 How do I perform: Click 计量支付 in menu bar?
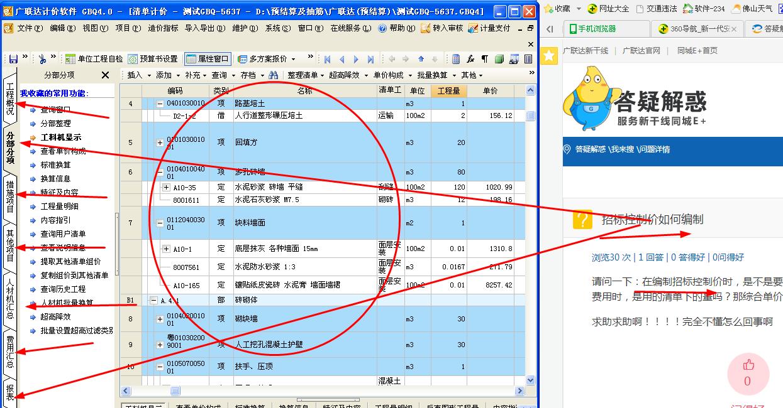[x=489, y=28]
